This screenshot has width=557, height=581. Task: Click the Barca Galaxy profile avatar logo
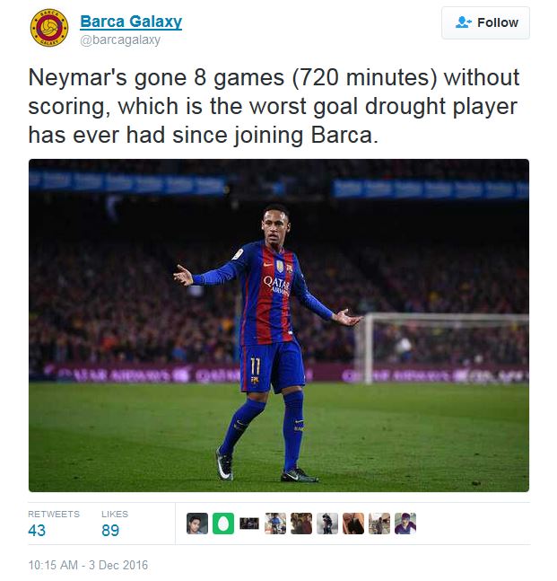(x=49, y=28)
